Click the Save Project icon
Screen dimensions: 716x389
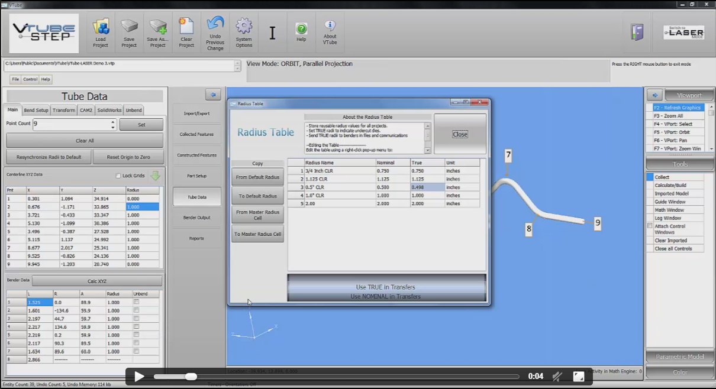coord(129,28)
